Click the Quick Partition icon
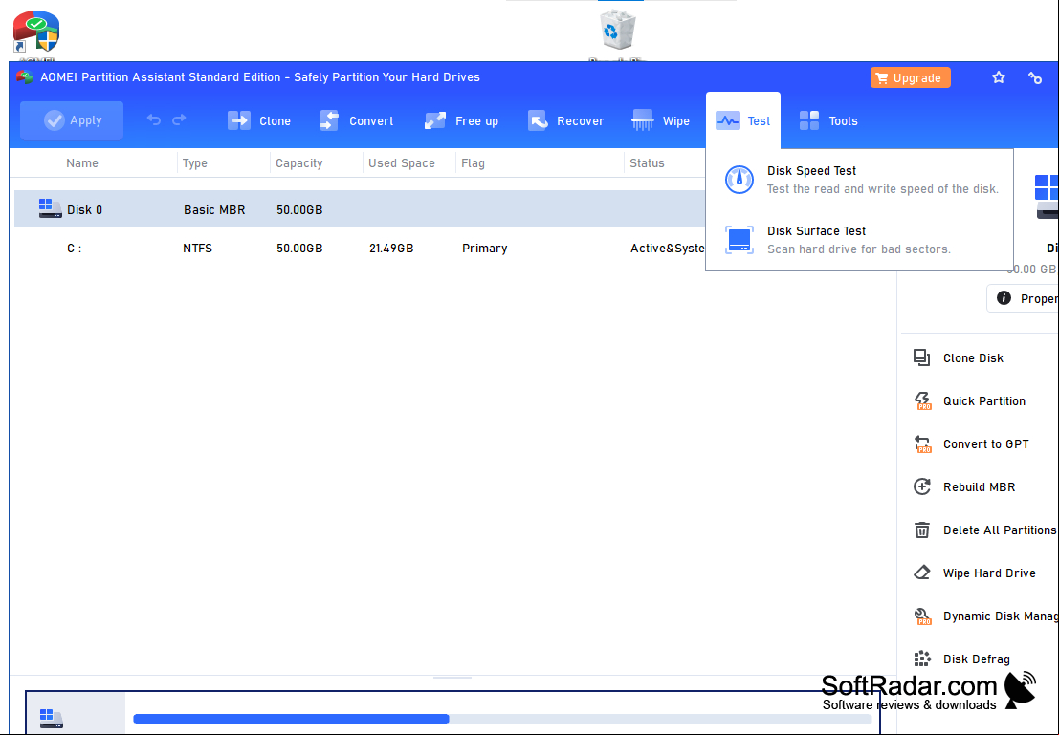 coord(922,400)
